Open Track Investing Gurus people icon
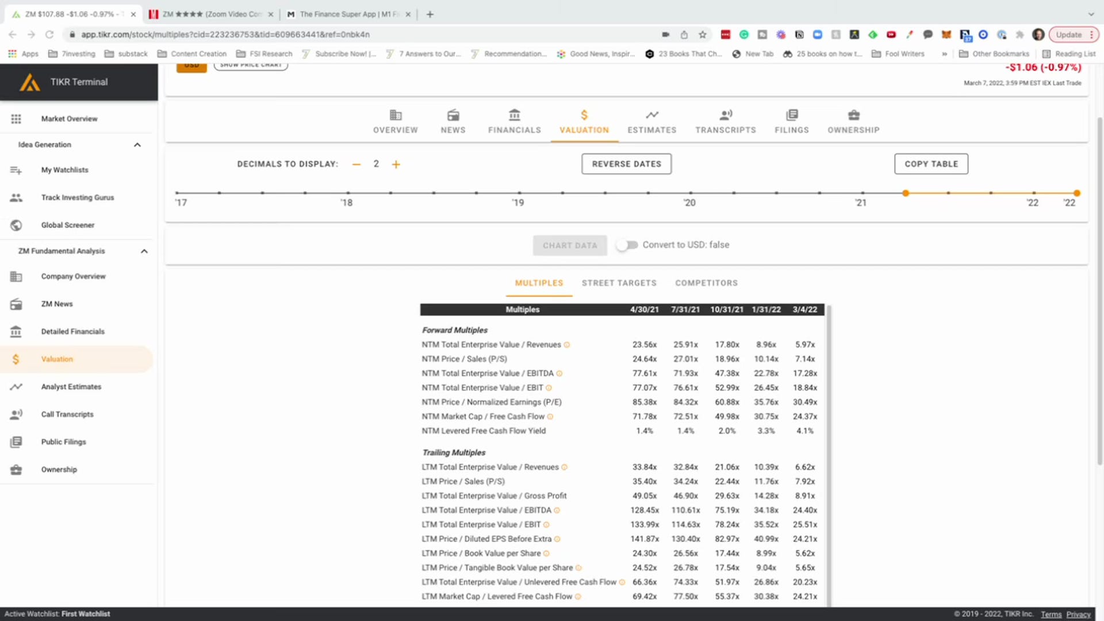The image size is (1104, 621). [x=16, y=198]
